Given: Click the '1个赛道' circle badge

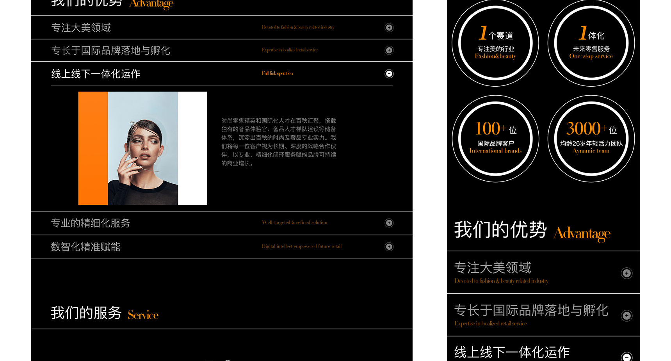Looking at the screenshot, I should click(x=496, y=43).
